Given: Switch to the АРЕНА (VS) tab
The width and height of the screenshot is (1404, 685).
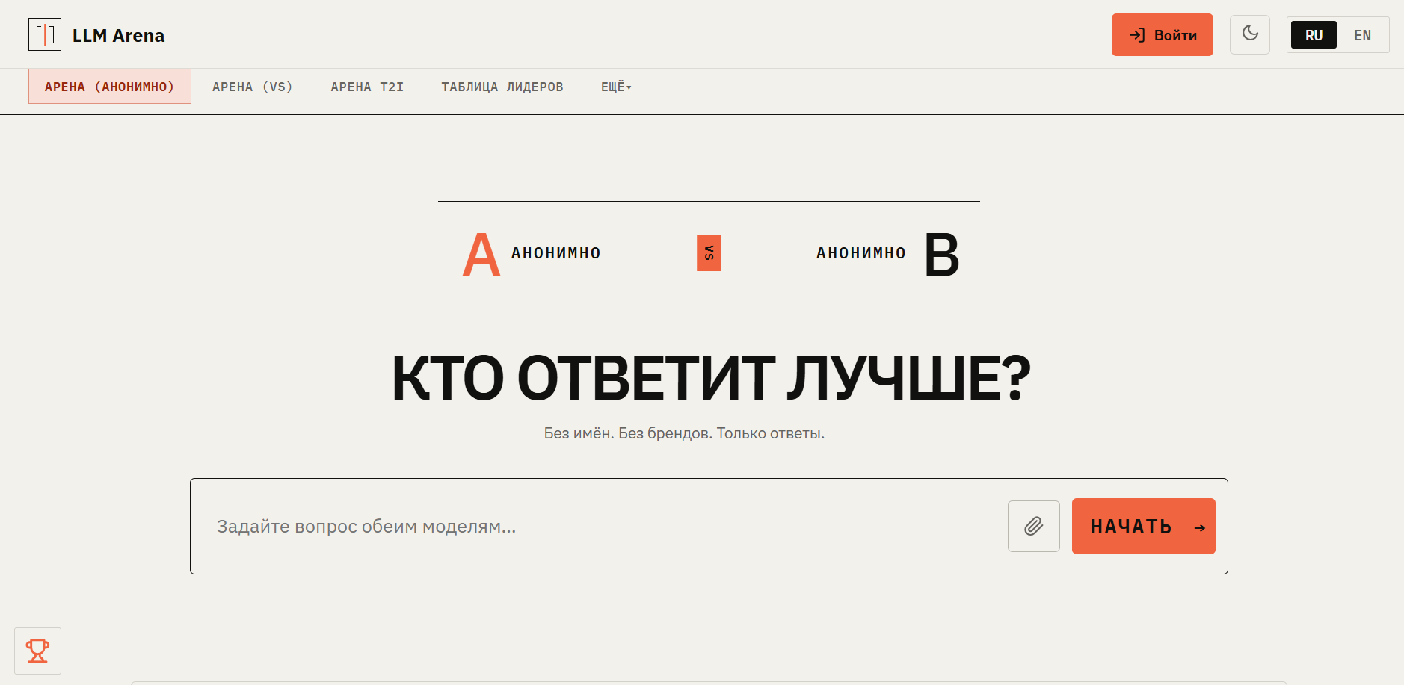Looking at the screenshot, I should pyautogui.click(x=253, y=87).
